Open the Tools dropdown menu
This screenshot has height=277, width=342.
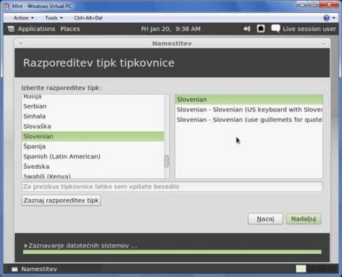[x=54, y=18]
